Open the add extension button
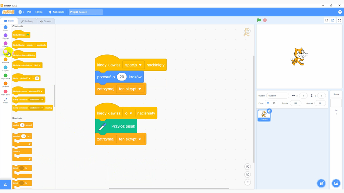 click(5, 184)
